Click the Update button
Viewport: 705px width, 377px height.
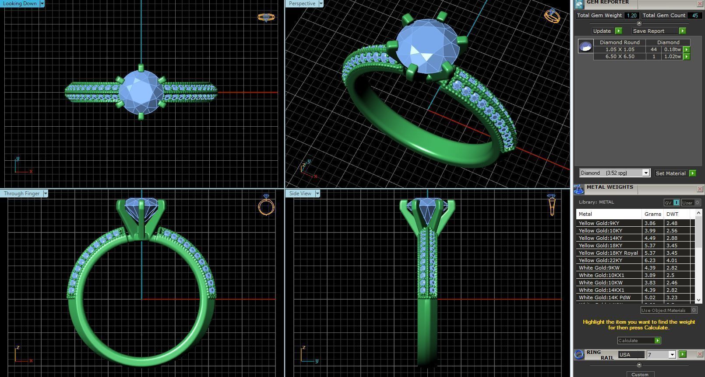(602, 31)
